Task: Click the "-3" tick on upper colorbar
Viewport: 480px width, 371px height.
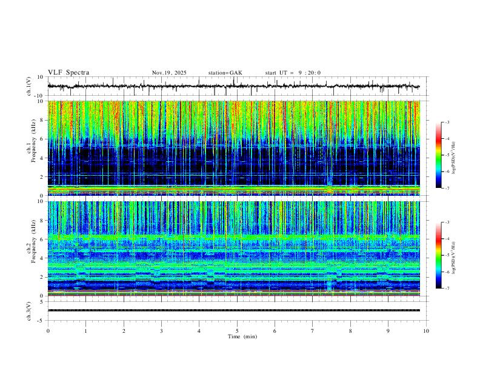Action: click(x=447, y=122)
